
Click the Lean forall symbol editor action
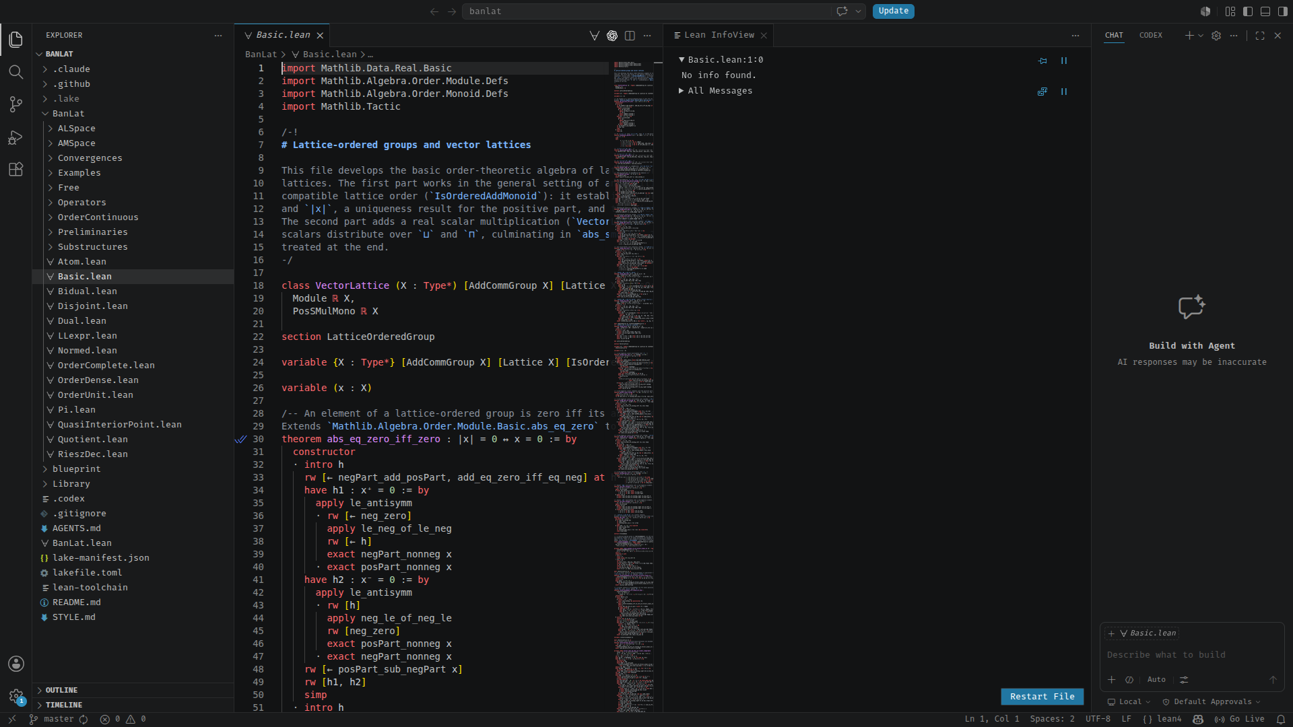click(595, 36)
